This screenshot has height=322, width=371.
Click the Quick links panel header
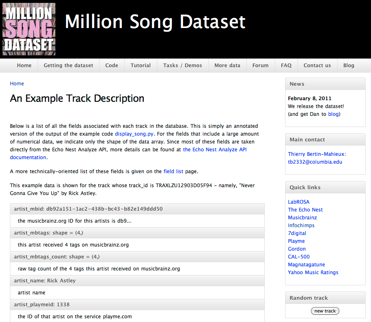pyautogui.click(x=325, y=187)
